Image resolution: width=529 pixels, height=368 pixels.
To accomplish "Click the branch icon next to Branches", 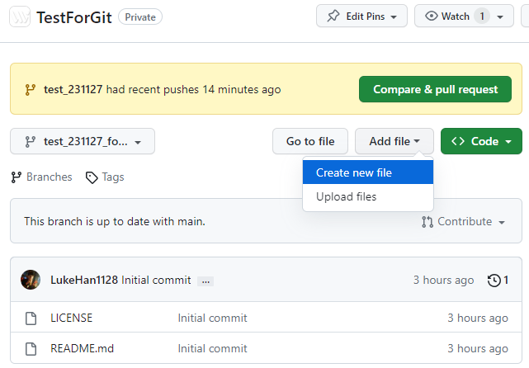I will (17, 177).
